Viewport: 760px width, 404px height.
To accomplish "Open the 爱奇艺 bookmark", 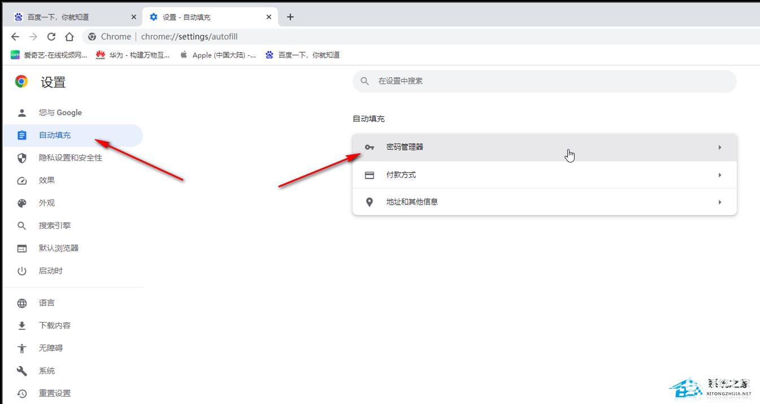I will (x=49, y=55).
